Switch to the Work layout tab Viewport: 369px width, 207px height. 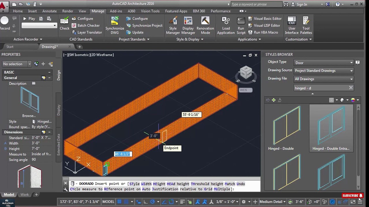pos(25,195)
